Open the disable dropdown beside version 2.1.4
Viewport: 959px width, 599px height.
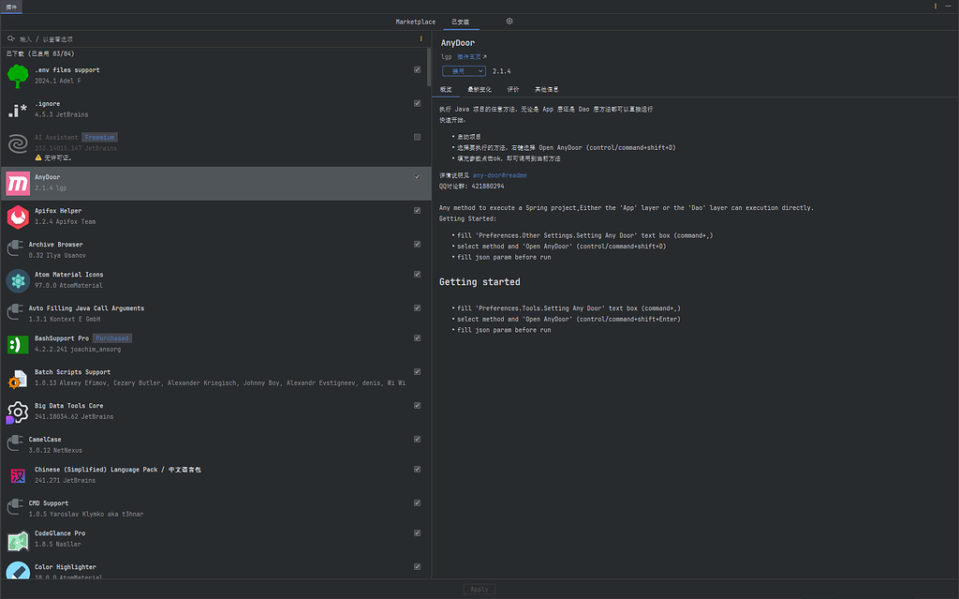pyautogui.click(x=464, y=71)
